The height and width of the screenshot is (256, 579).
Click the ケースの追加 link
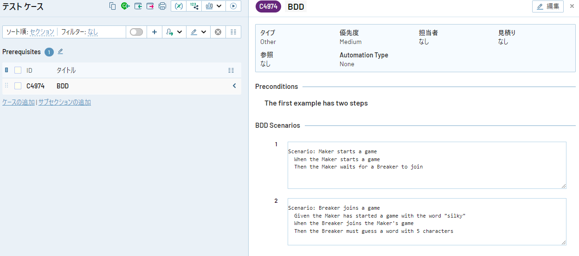19,102
